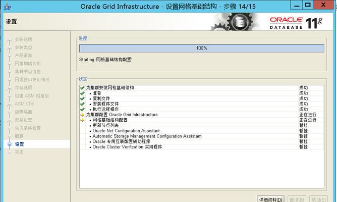The width and height of the screenshot is (337, 202).
Task: Click the disabled 跳过(S) skip button
Action: coord(319,199)
